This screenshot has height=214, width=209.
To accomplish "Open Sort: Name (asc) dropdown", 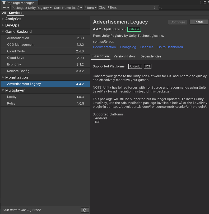I will [x=68, y=8].
